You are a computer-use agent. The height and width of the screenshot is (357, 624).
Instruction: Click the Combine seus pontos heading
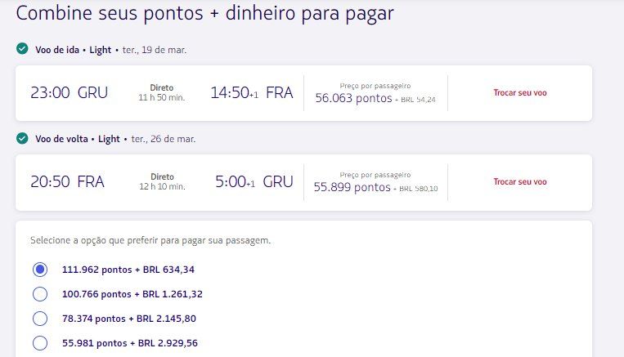(205, 13)
